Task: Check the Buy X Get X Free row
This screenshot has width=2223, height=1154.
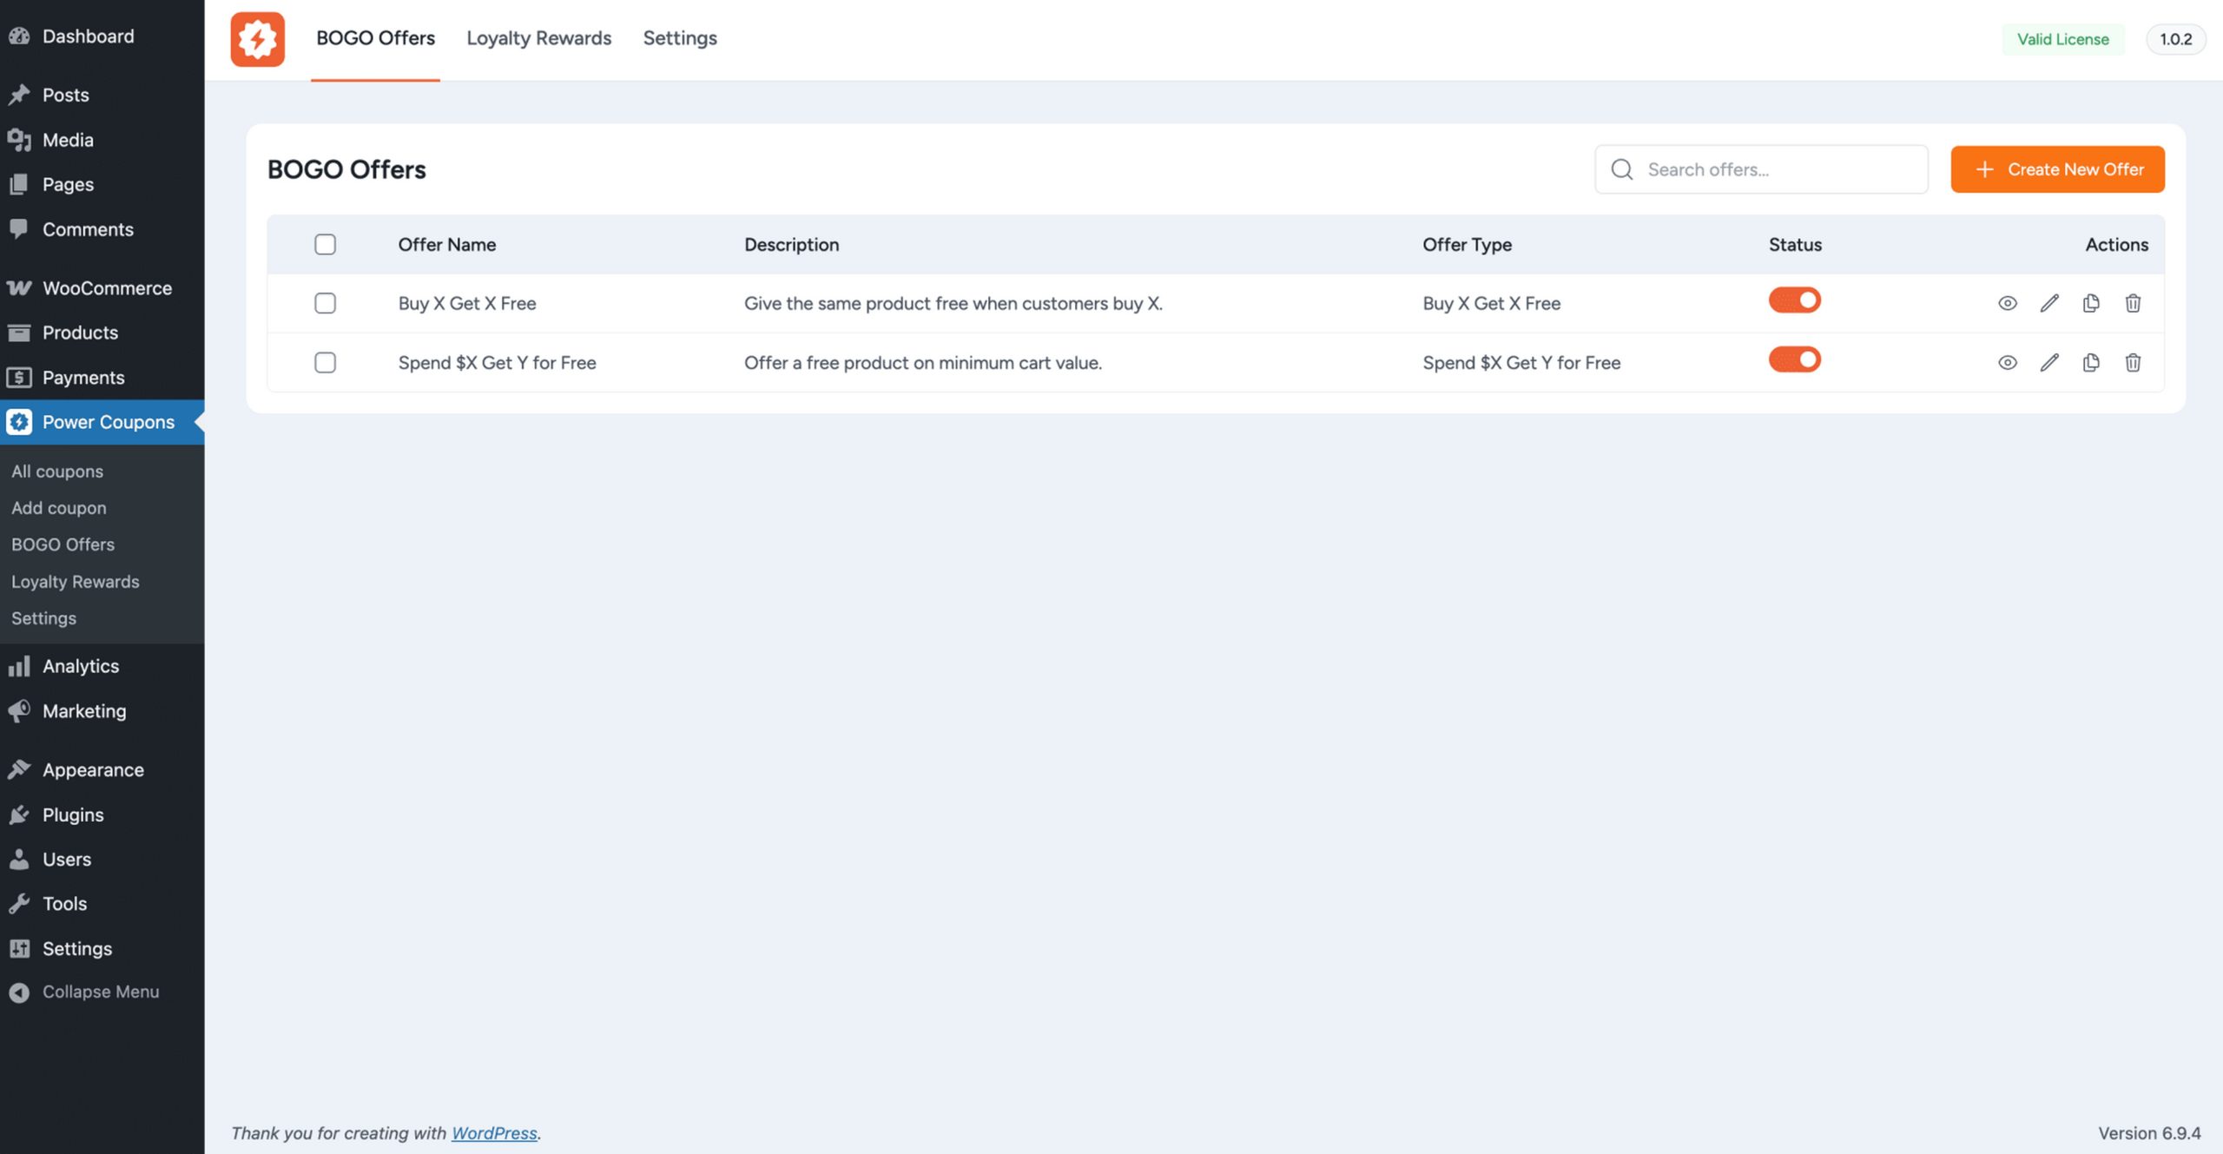Action: click(x=325, y=303)
